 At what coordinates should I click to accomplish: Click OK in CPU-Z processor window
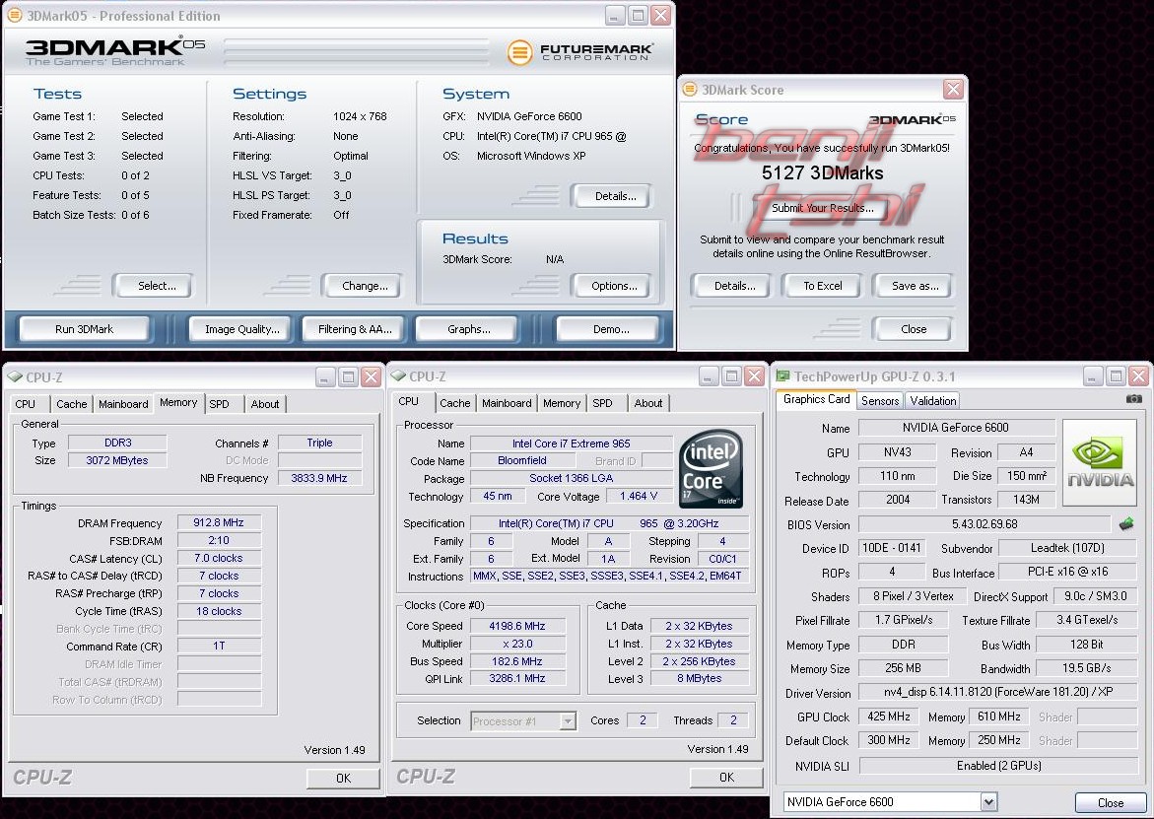pos(726,777)
